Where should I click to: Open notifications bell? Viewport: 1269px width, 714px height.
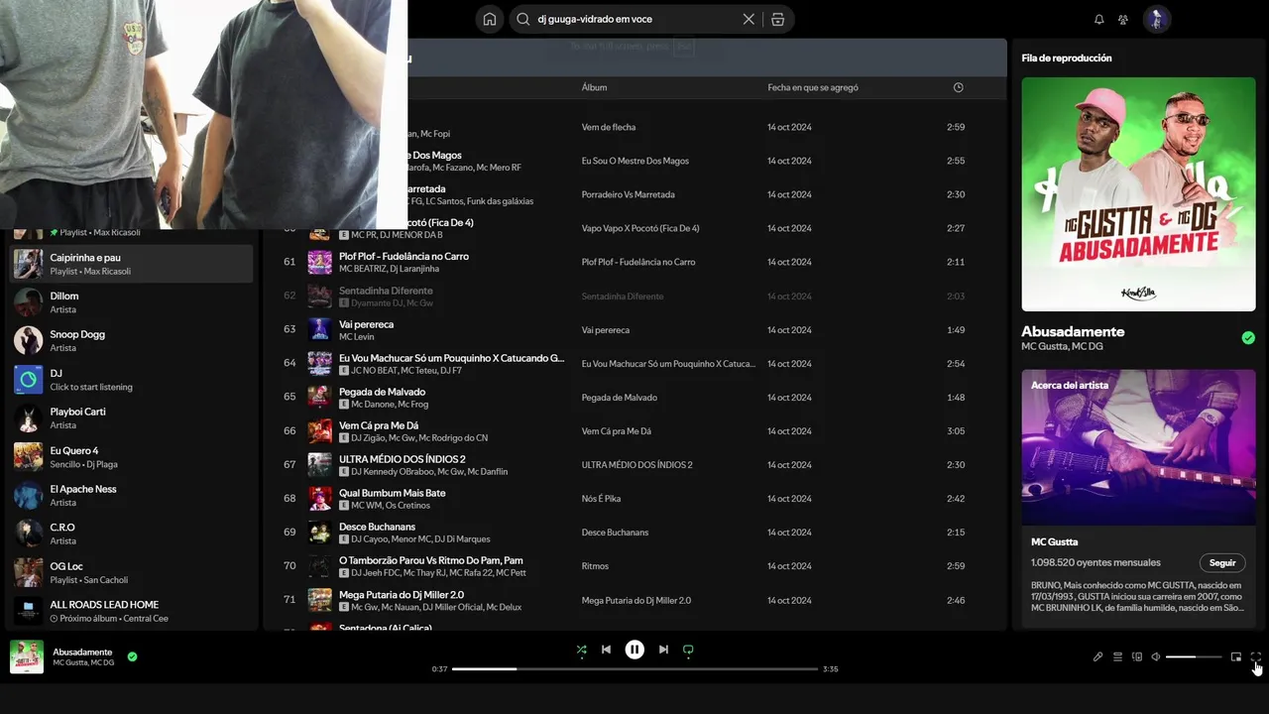click(x=1098, y=19)
